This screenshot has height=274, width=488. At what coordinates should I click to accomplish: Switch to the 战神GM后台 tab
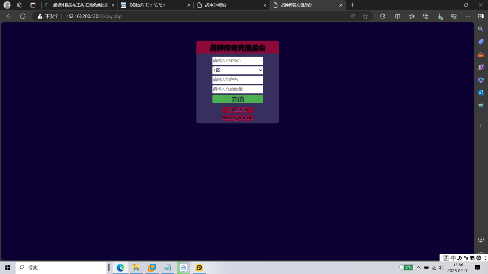(232, 5)
